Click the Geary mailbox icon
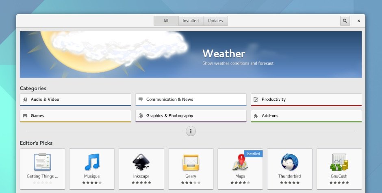382x193 pixels. point(191,163)
